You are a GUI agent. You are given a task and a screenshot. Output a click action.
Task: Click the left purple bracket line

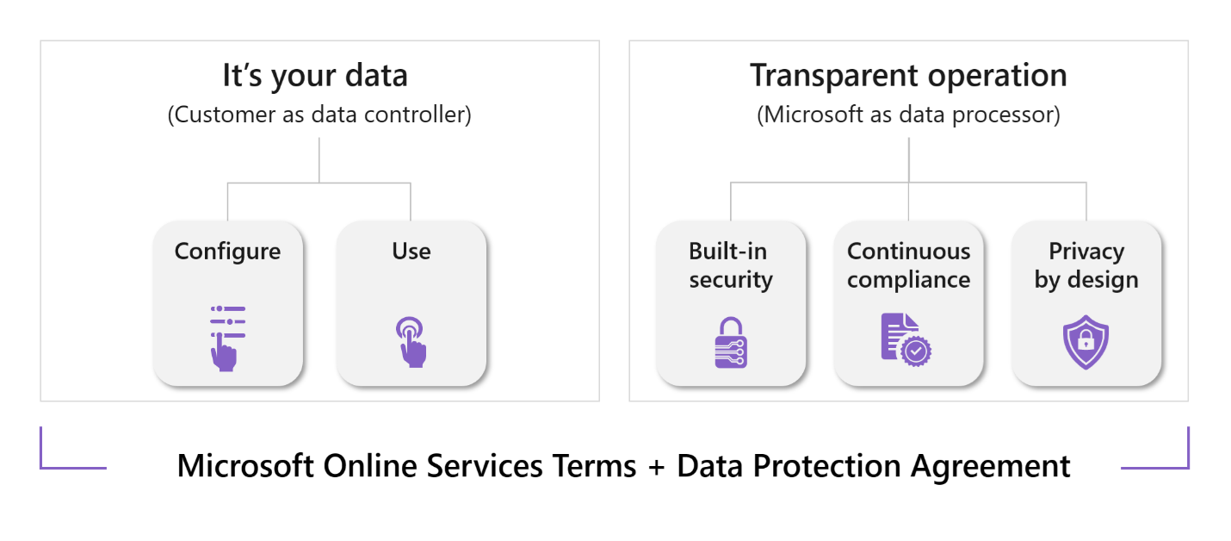point(73,448)
